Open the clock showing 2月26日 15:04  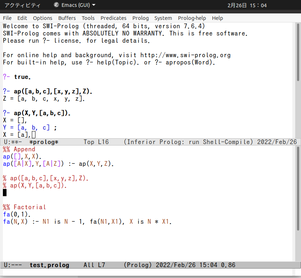click(x=247, y=5)
